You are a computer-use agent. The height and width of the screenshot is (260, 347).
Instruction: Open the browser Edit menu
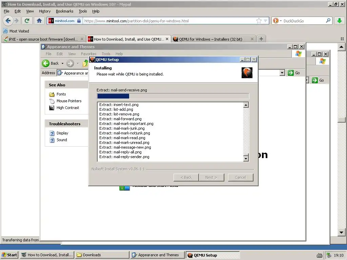[18, 11]
